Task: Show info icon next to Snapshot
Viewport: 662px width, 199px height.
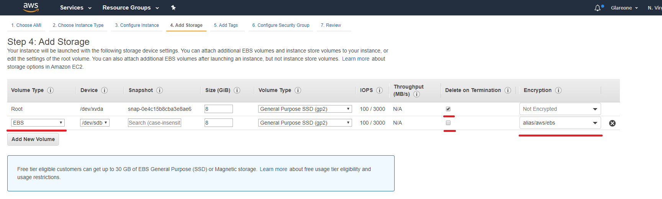Action: point(159,90)
